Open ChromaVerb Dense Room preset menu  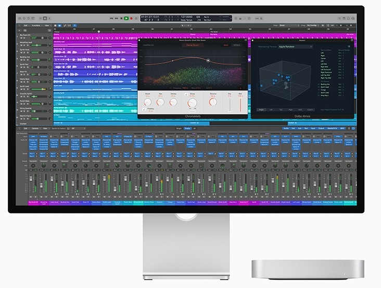193,45
